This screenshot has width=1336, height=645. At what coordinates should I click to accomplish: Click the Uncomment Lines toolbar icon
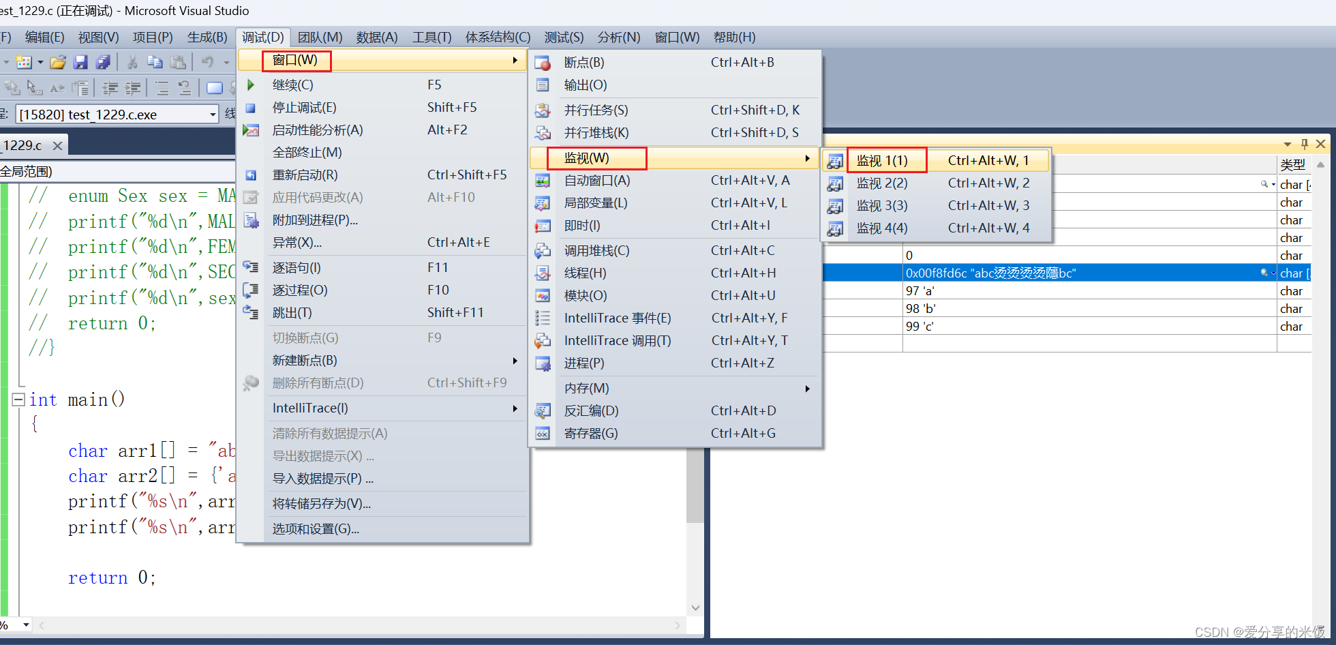point(184,88)
